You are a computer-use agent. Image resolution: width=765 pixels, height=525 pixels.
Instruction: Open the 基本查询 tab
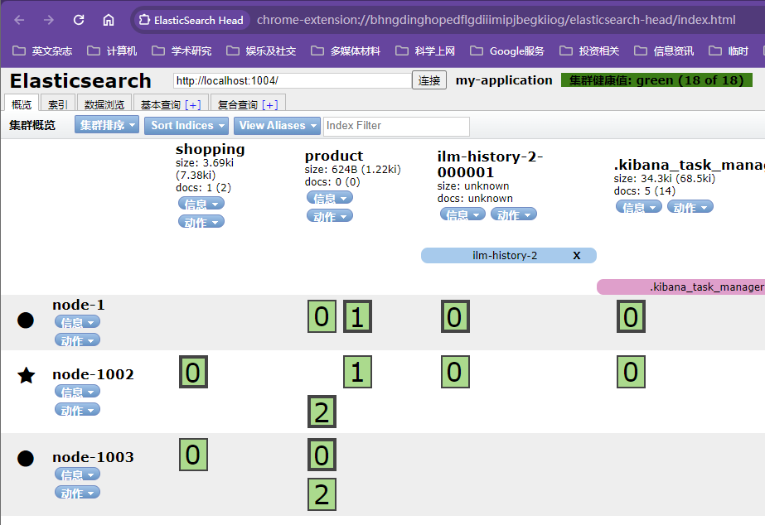(x=161, y=104)
